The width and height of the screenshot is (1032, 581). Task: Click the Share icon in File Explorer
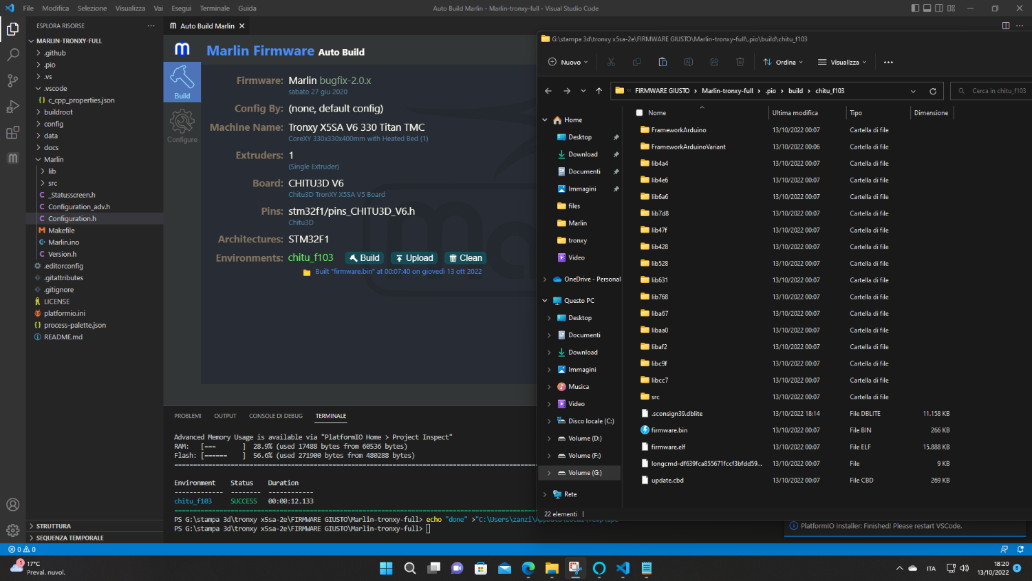pos(714,62)
